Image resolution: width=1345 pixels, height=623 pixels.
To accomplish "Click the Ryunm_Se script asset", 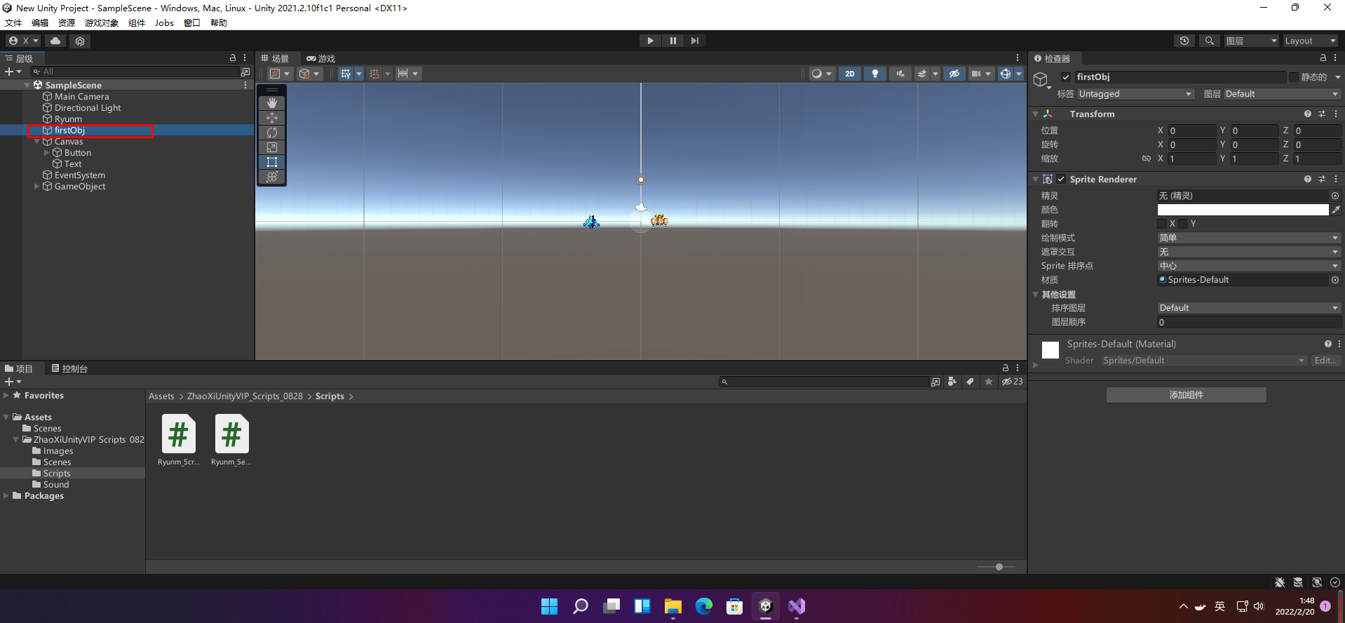I will (231, 440).
